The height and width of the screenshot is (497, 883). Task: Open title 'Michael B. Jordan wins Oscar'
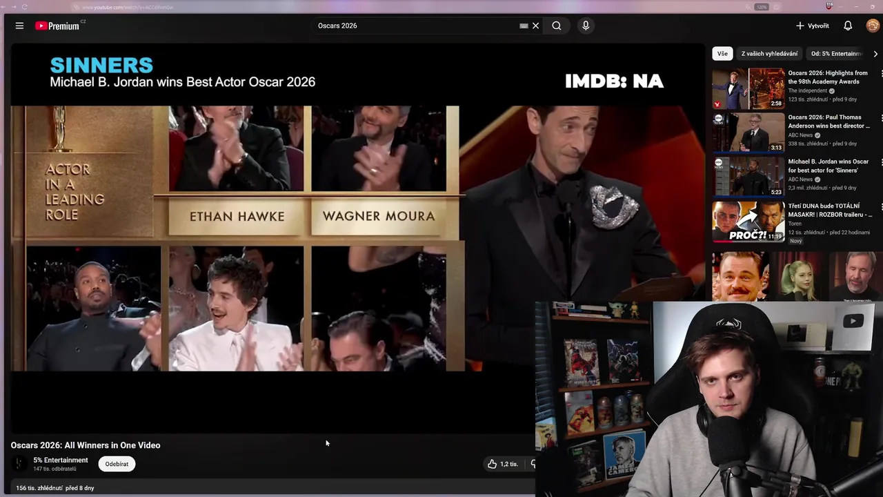pyautogui.click(x=829, y=166)
